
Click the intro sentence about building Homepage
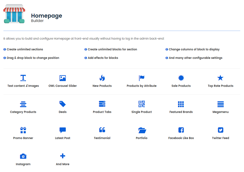[84, 39]
